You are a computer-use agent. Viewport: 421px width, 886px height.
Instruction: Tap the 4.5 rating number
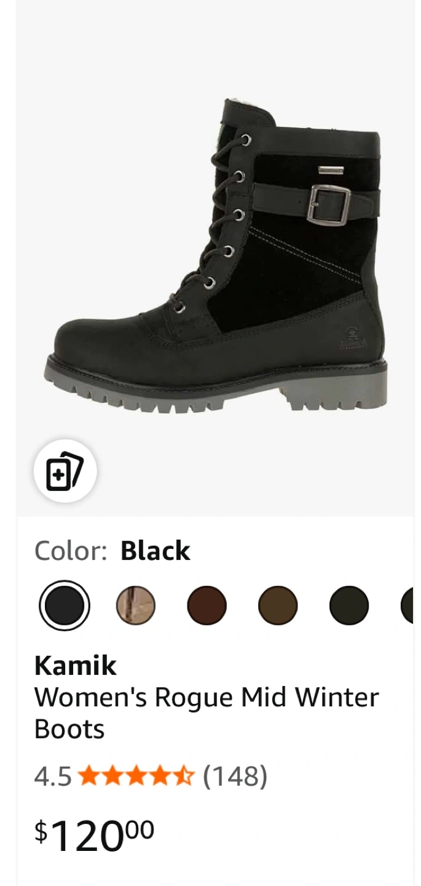pyautogui.click(x=53, y=776)
